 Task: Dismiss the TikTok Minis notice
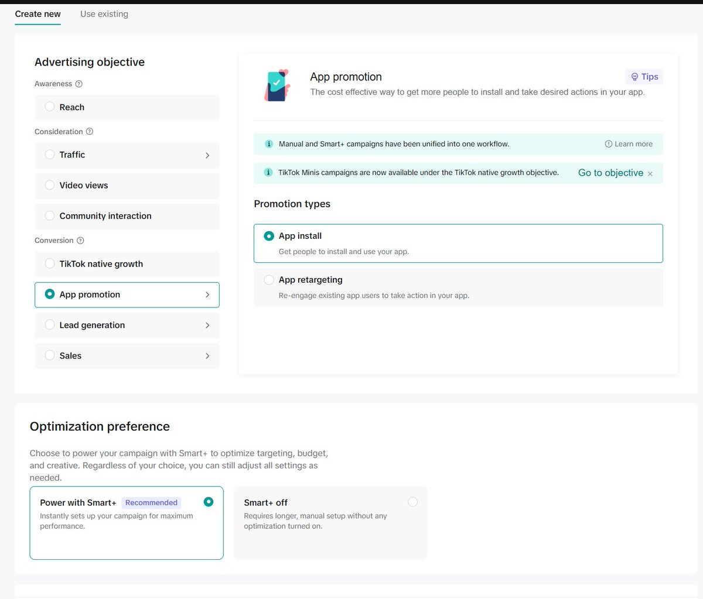[x=650, y=174]
